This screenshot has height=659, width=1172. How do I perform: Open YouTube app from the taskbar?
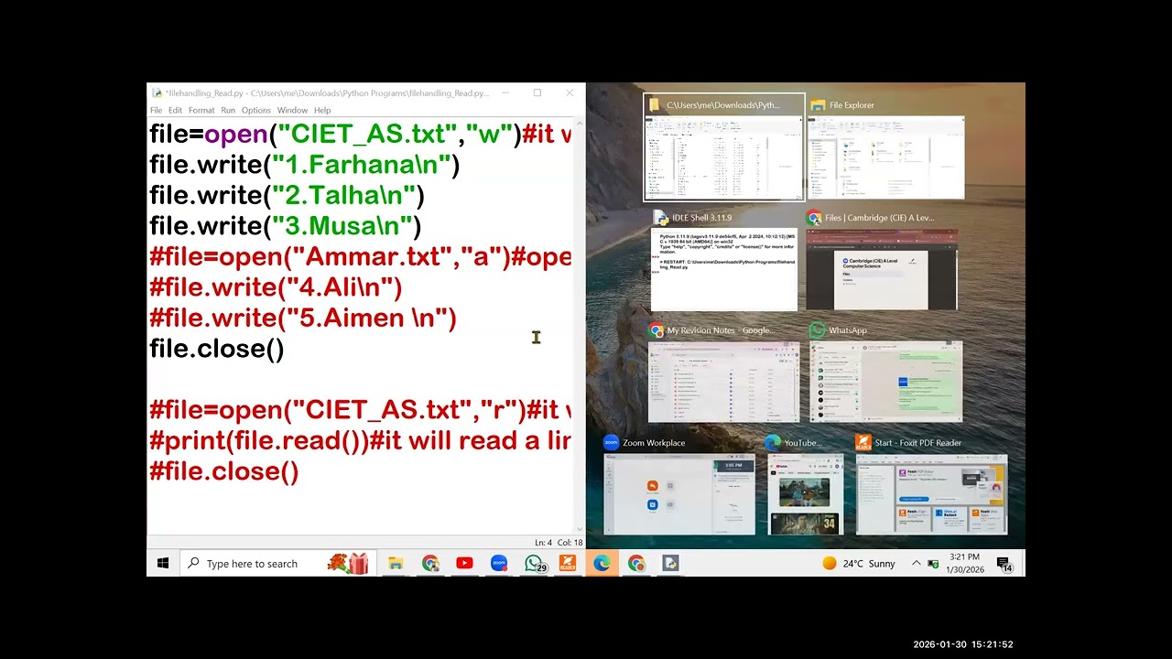coord(464,563)
